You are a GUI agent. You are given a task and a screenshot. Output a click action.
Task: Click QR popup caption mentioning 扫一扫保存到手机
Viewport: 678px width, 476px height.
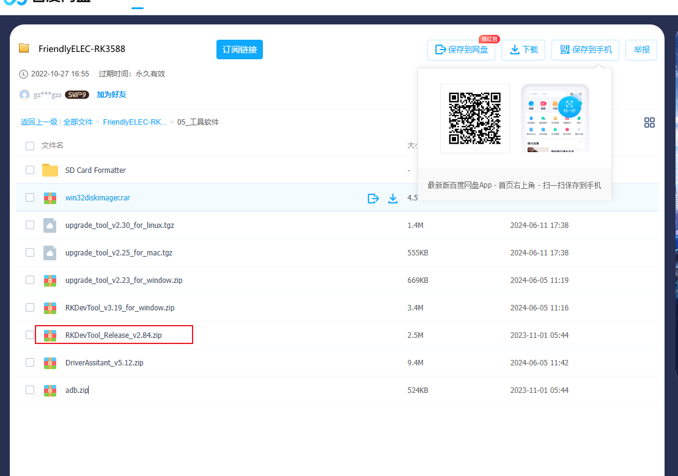[514, 185]
